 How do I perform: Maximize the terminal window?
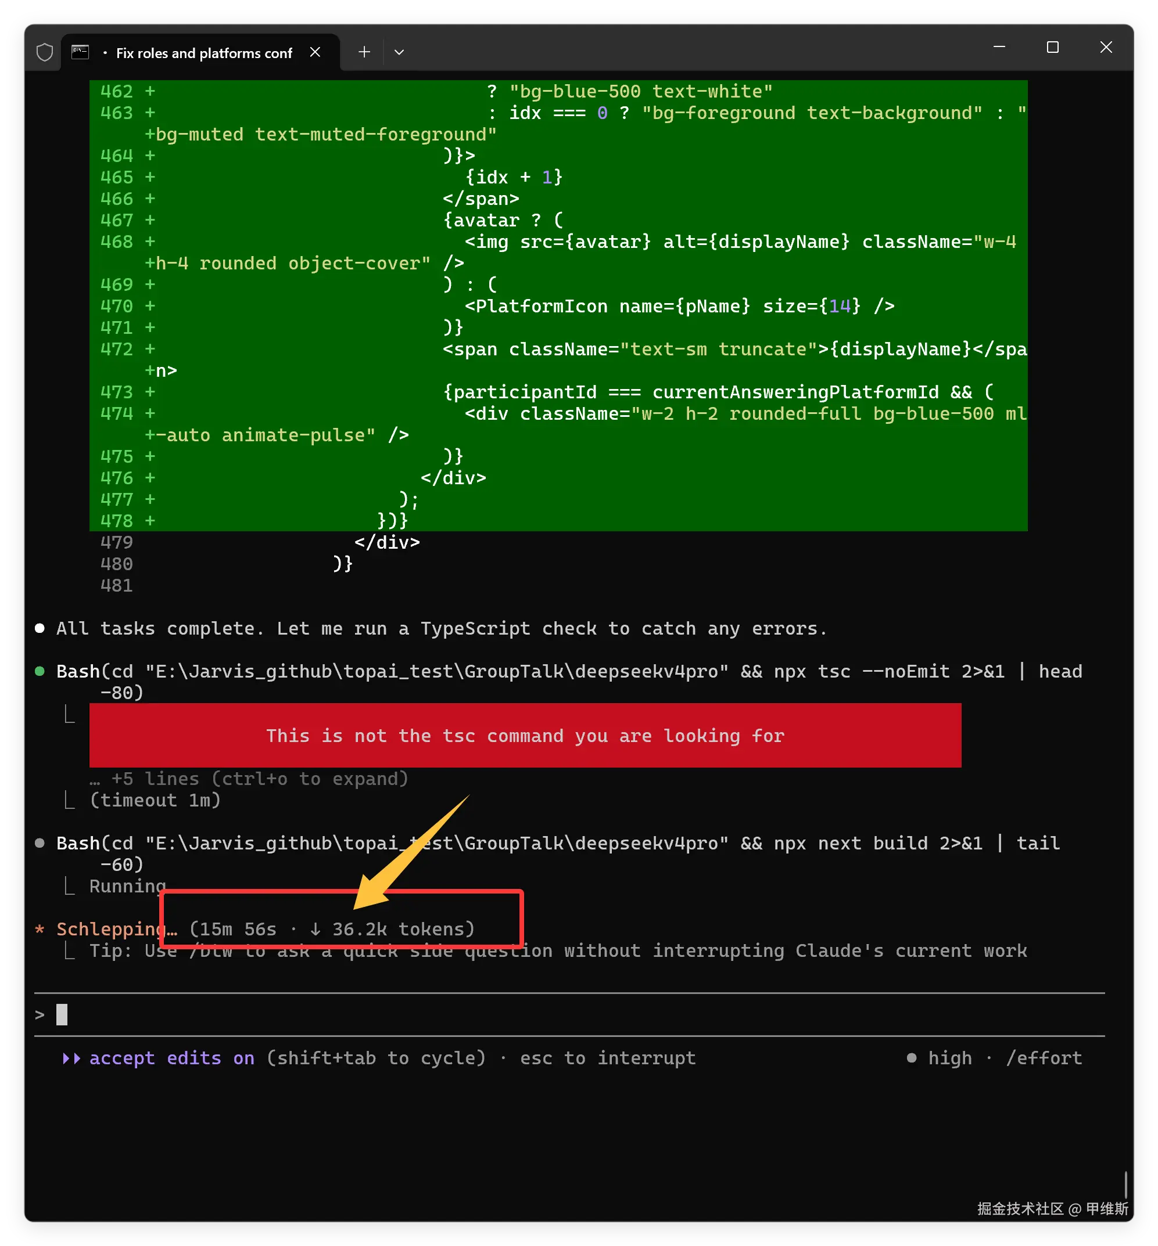tap(1053, 48)
